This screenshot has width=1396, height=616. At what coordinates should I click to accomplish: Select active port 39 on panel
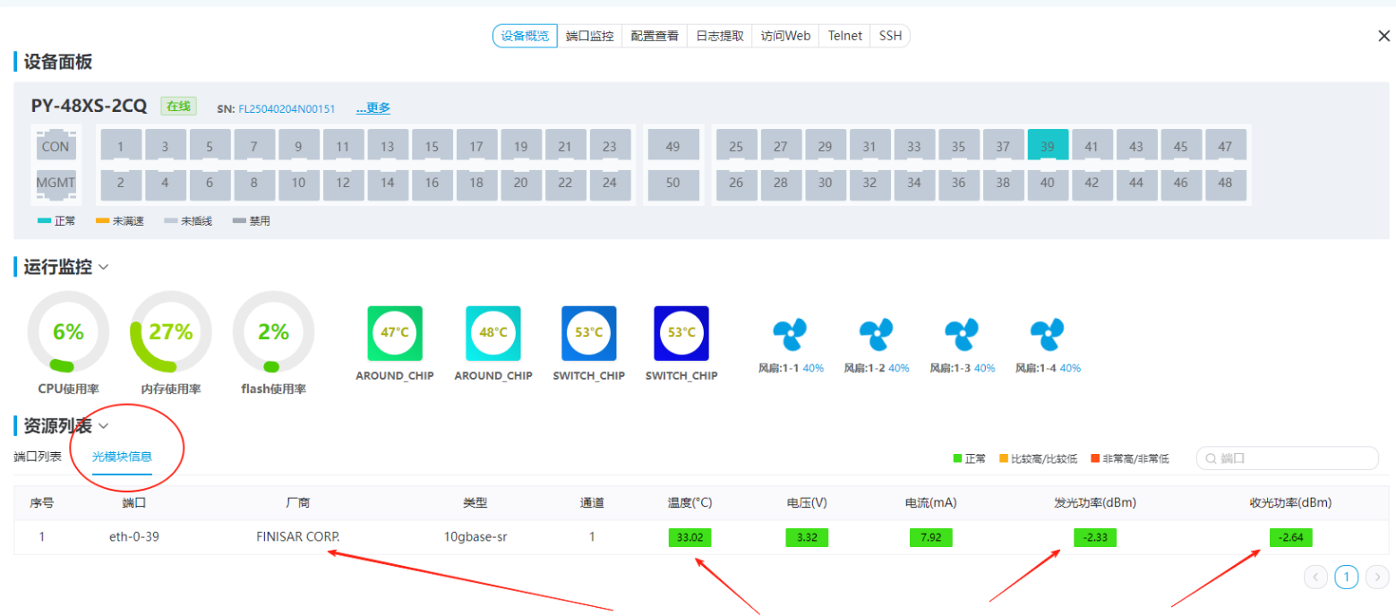pos(1048,145)
